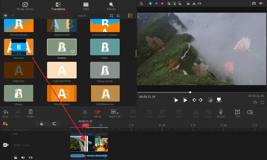
Task: Click the Undo arrow icon
Action: pyautogui.click(x=6, y=112)
